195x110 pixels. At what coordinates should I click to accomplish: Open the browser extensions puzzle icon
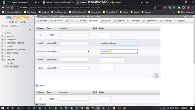[x=179, y=8]
